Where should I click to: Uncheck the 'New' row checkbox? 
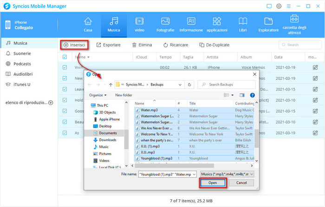tap(65, 78)
